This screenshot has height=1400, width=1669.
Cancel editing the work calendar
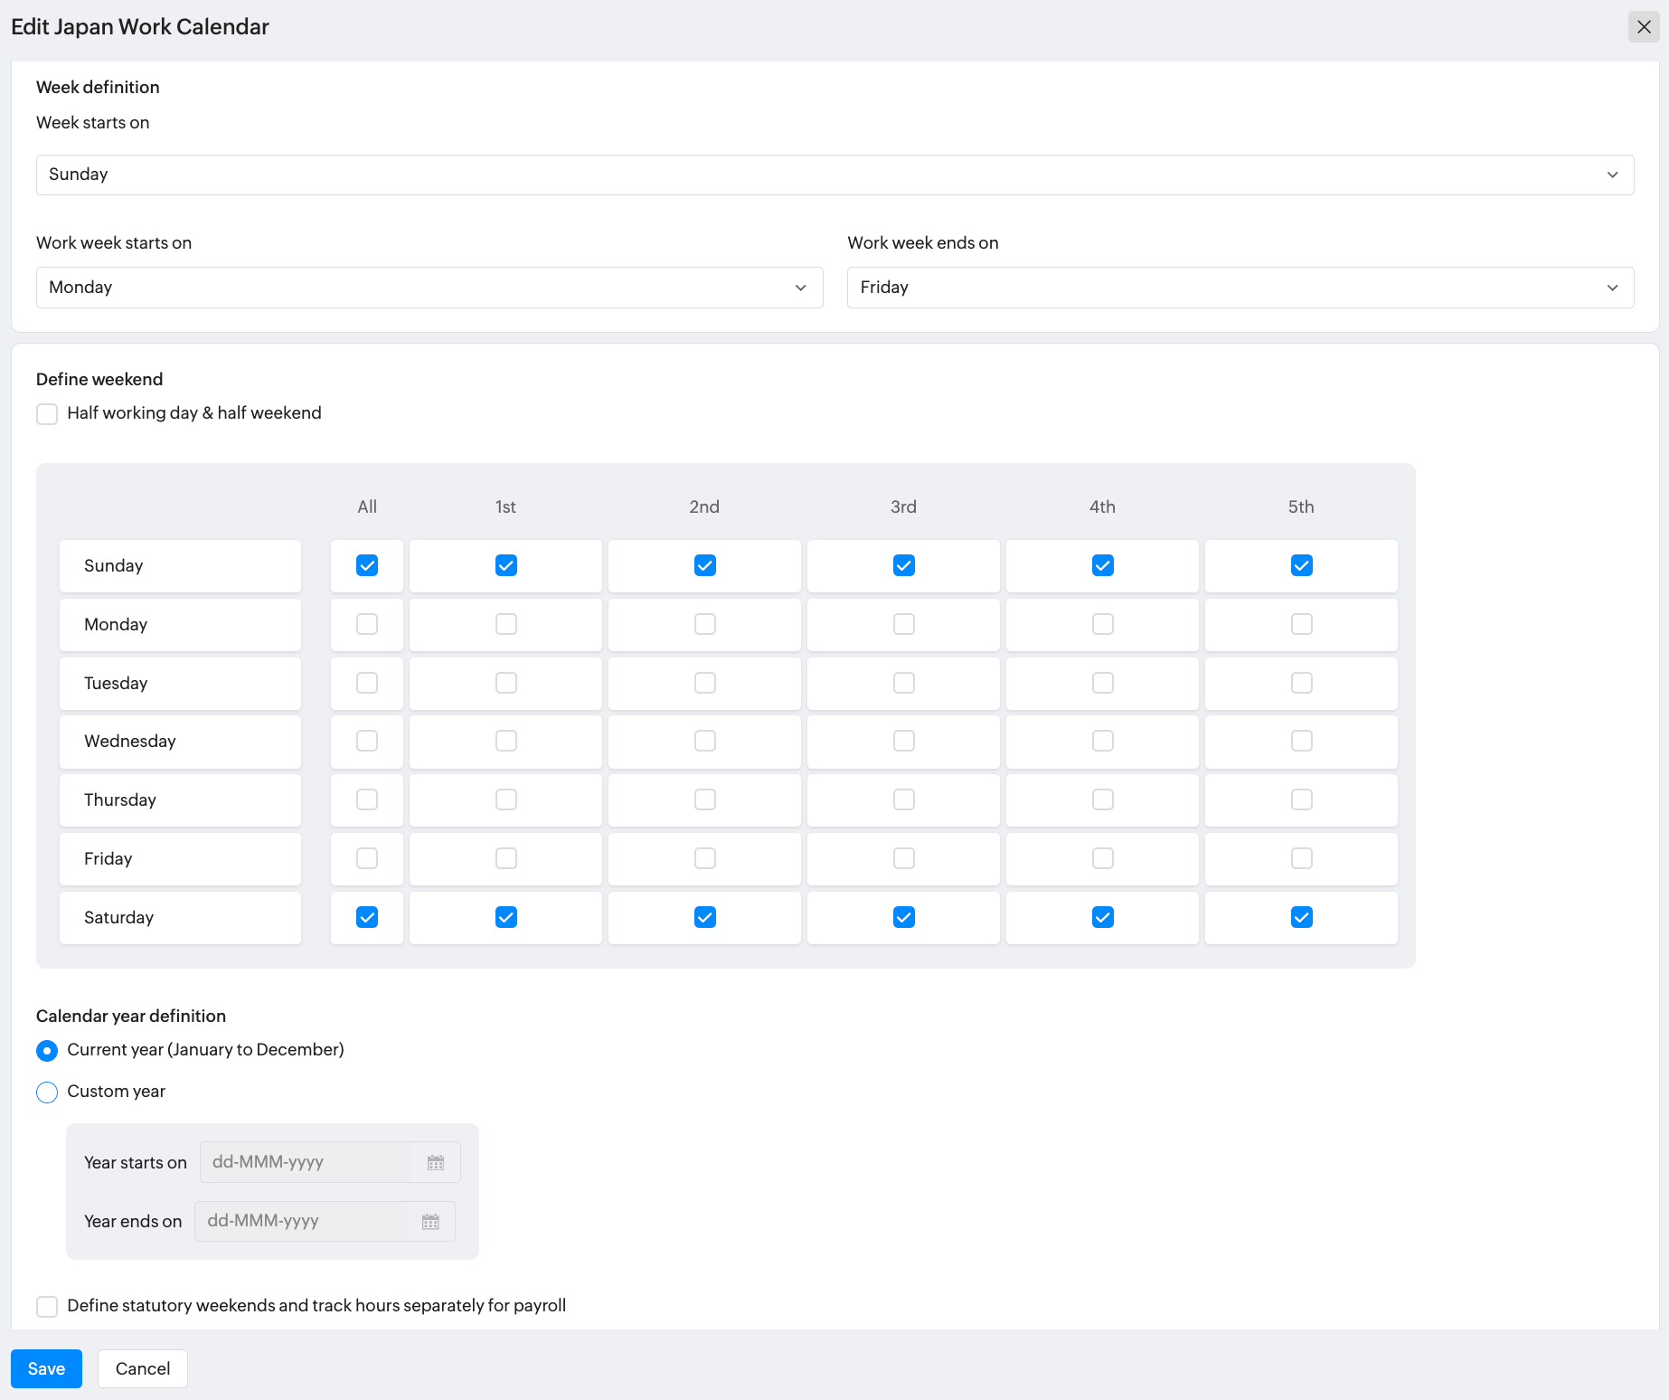tap(143, 1368)
